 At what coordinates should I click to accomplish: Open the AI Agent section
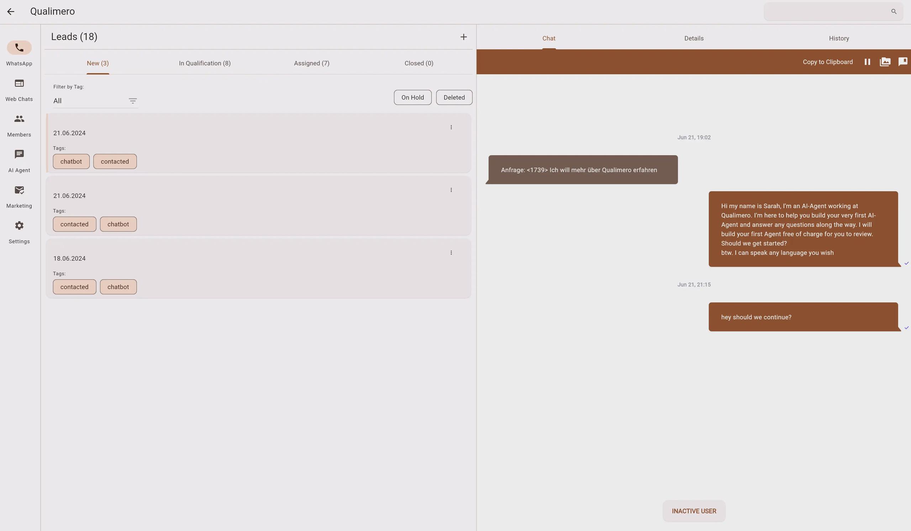click(19, 155)
